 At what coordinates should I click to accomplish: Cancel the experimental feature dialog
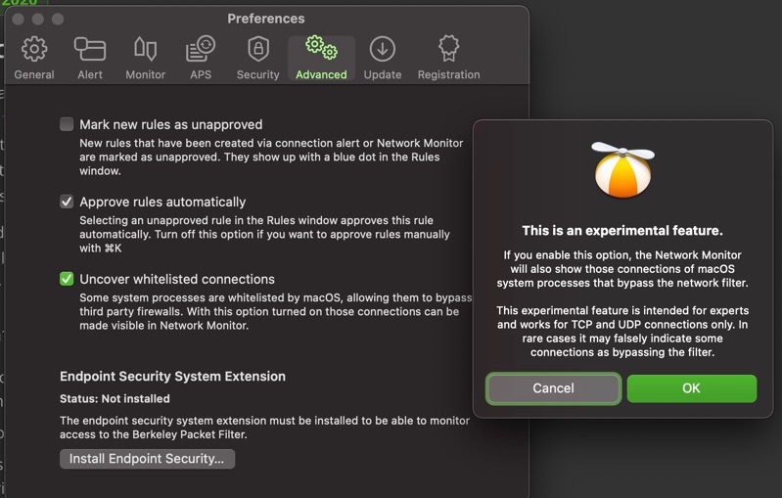pos(553,388)
